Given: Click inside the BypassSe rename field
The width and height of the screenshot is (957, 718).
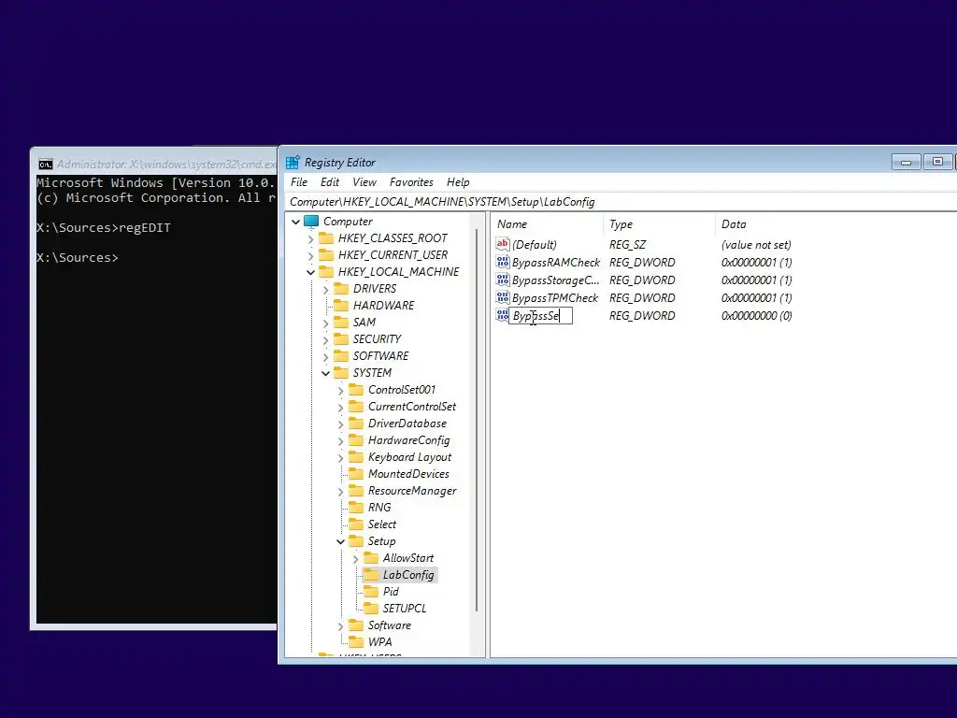Looking at the screenshot, I should click(541, 316).
